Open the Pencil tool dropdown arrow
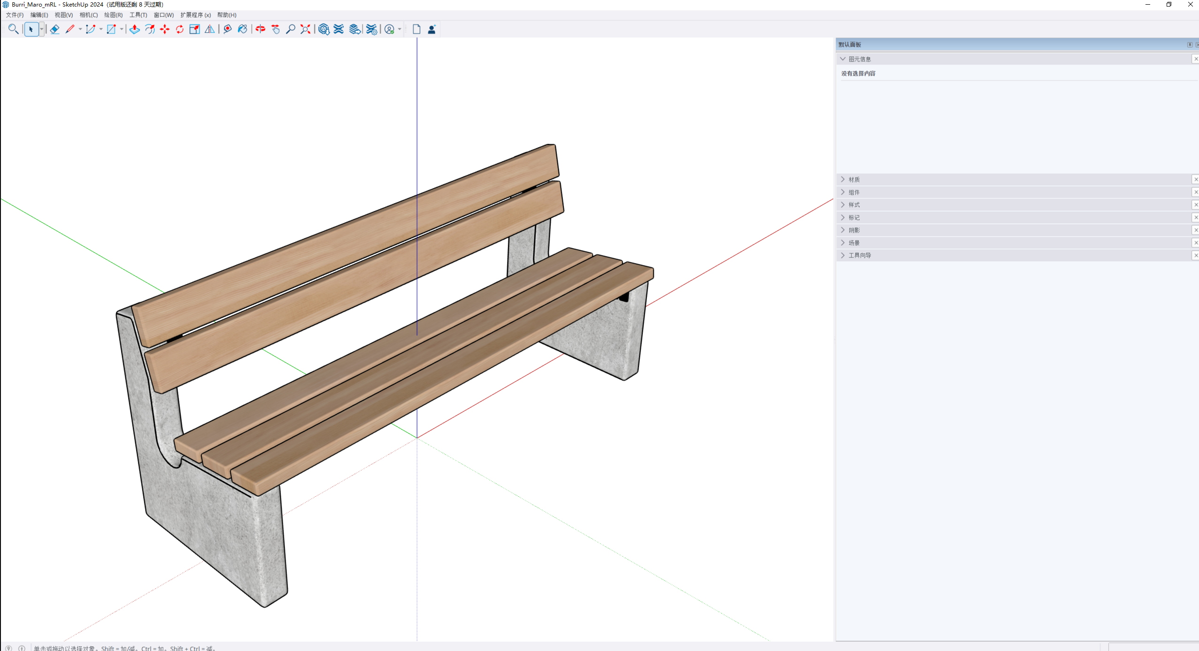Image resolution: width=1199 pixels, height=651 pixels. point(80,29)
